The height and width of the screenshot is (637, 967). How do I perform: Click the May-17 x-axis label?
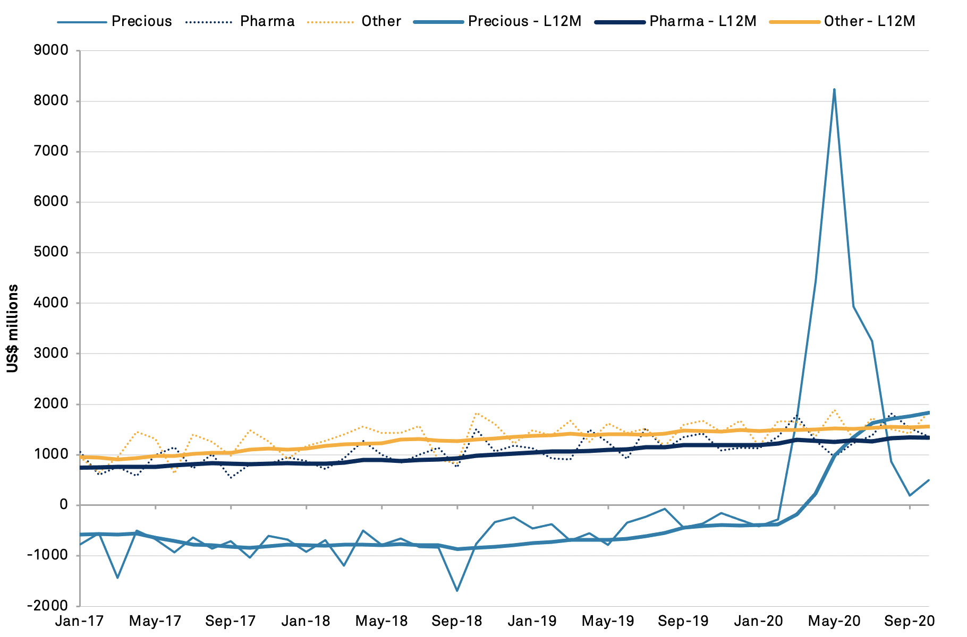(x=155, y=621)
